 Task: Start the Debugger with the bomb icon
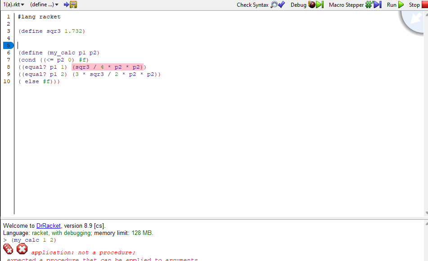(x=312, y=4)
